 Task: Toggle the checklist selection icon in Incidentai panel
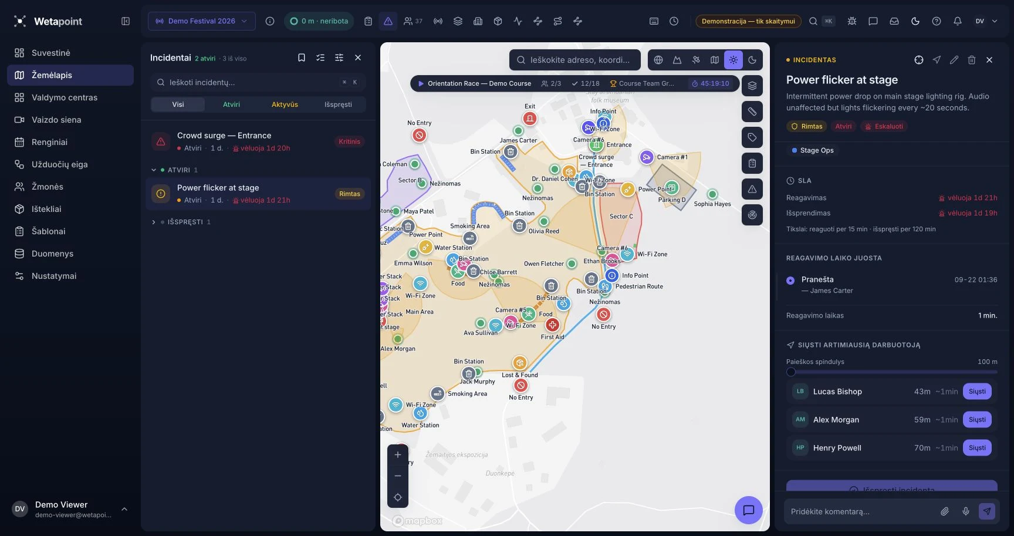pos(320,58)
